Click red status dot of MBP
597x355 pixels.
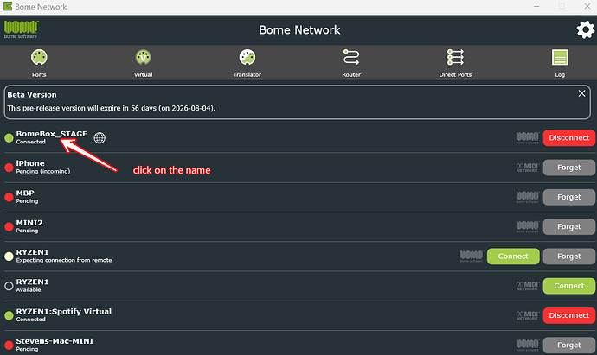9,197
